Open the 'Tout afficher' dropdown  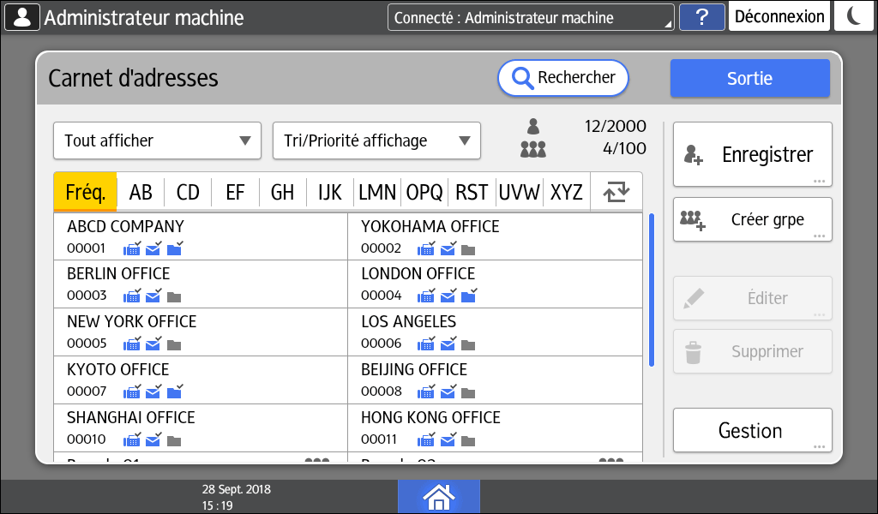tap(157, 140)
